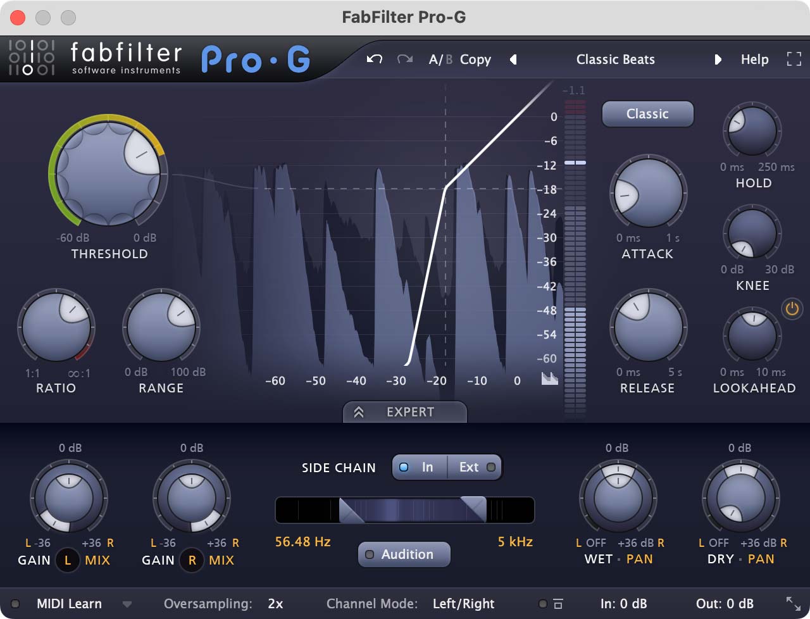This screenshot has width=810, height=619.
Task: Toggle the Lookahead power button
Action: click(x=792, y=309)
